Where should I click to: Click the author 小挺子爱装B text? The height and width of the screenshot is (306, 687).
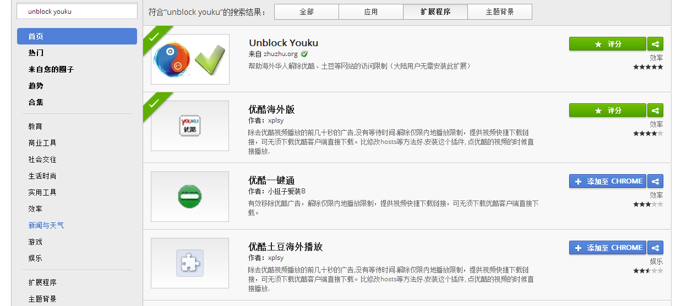[286, 191]
